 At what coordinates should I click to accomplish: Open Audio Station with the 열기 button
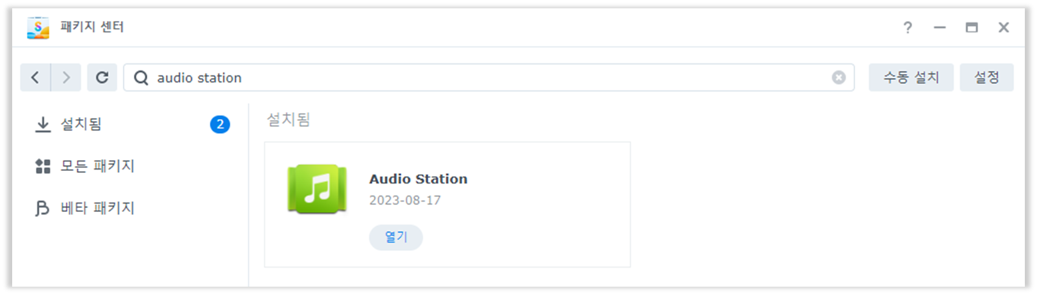point(396,237)
